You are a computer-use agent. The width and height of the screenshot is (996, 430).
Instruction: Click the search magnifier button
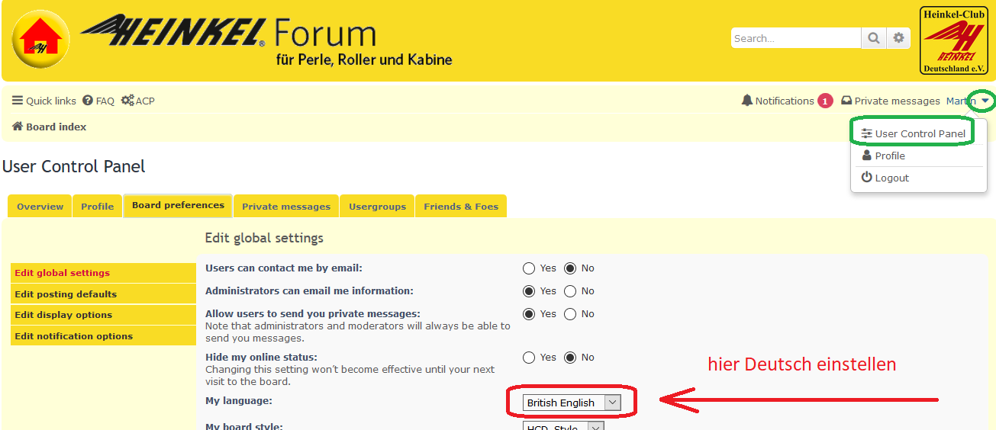pos(873,38)
